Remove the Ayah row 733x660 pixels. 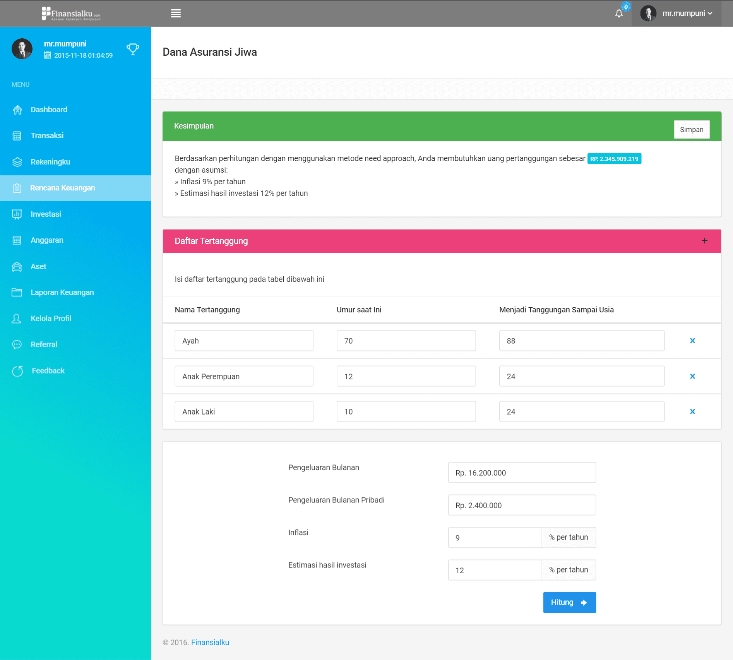[692, 341]
